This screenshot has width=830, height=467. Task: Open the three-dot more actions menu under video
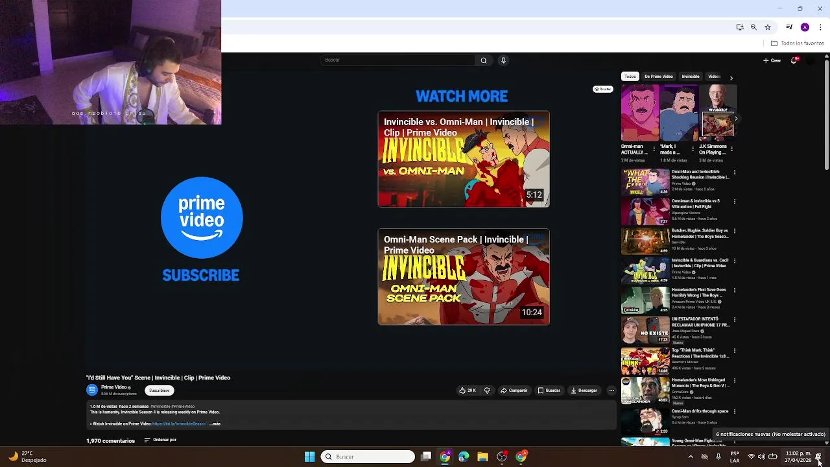point(611,390)
